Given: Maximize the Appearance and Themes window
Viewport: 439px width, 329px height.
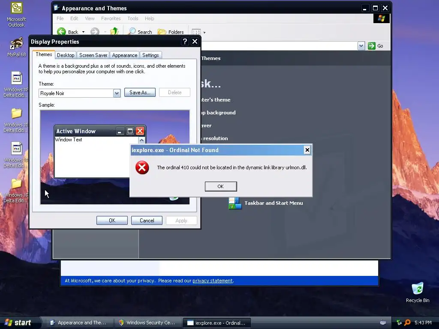Looking at the screenshot, I should coord(375,8).
